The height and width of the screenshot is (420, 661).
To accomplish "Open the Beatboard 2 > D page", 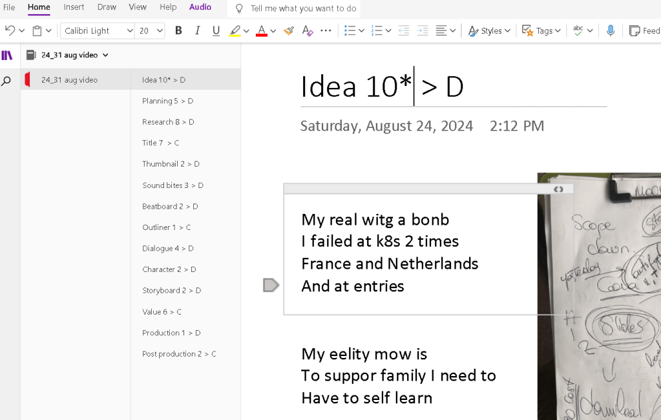I will click(x=186, y=206).
